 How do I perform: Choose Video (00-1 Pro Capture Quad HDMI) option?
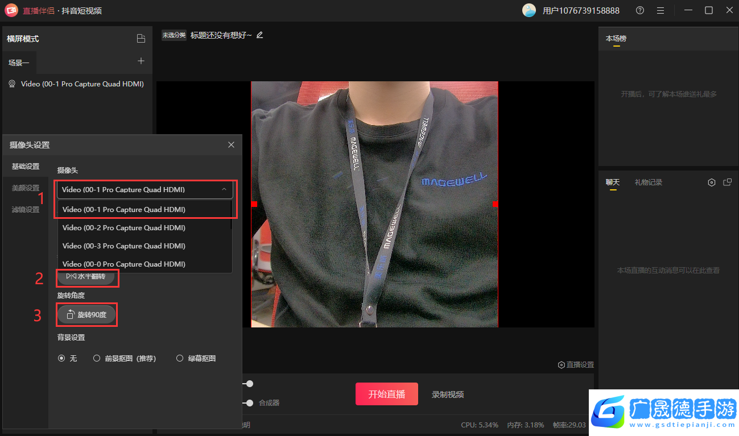tap(145, 209)
